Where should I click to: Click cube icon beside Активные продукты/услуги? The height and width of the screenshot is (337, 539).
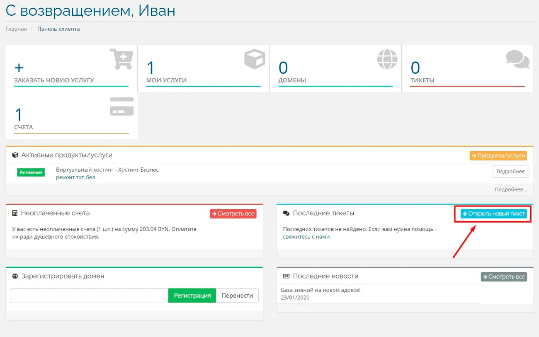click(15, 155)
